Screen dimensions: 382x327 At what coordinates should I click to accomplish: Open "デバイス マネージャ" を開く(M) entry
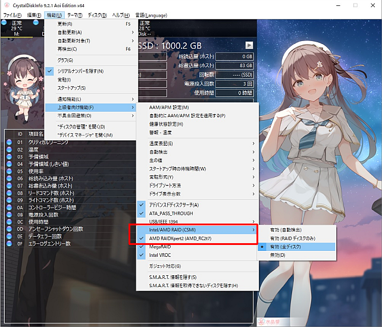91,135
